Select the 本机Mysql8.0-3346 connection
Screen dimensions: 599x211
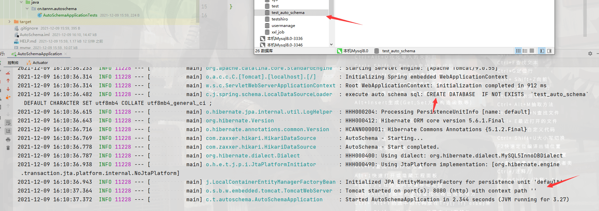coord(284,45)
